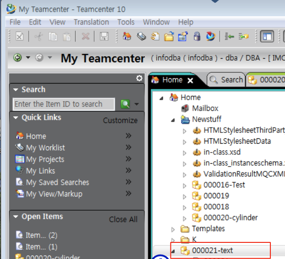The height and width of the screenshot is (259, 285).
Task: Collapse the Newstuff folder node
Action: point(173,120)
